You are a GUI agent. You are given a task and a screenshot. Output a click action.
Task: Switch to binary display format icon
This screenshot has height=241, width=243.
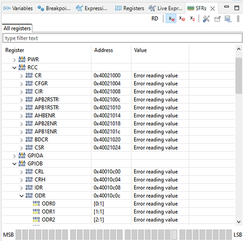pyautogui.click(x=193, y=19)
